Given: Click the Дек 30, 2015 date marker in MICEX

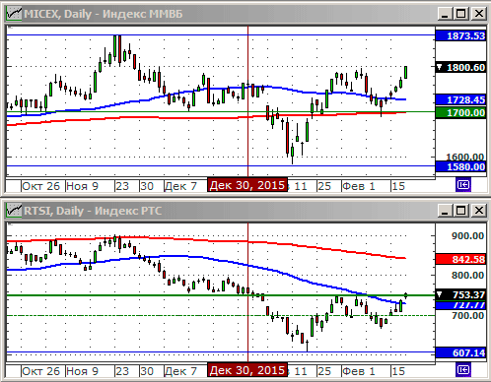Looking at the screenshot, I should coord(247,185).
